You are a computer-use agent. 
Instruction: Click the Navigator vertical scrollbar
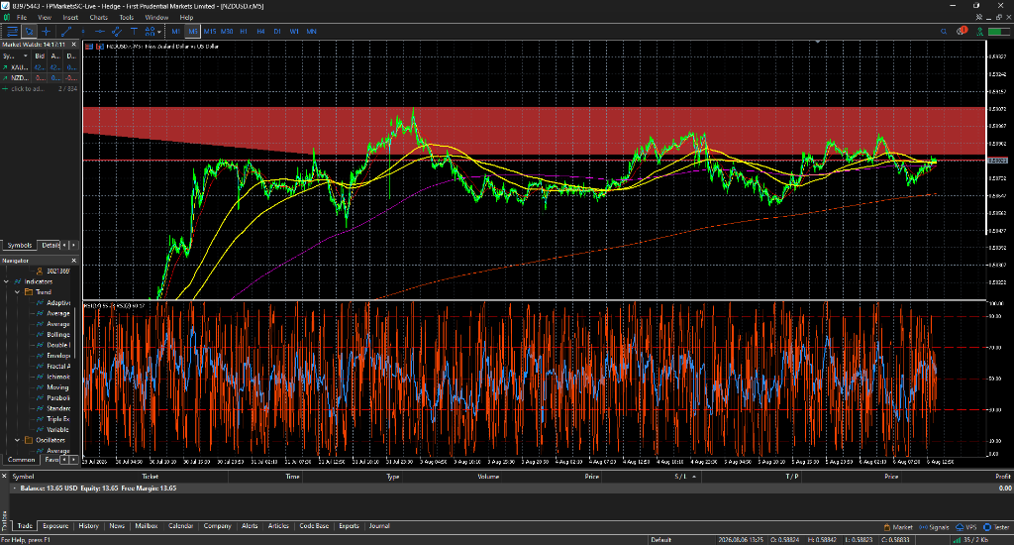pos(75,333)
